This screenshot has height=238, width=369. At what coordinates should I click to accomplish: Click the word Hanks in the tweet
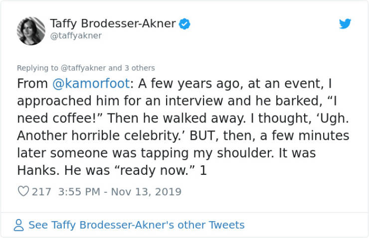pyautogui.click(x=38, y=170)
